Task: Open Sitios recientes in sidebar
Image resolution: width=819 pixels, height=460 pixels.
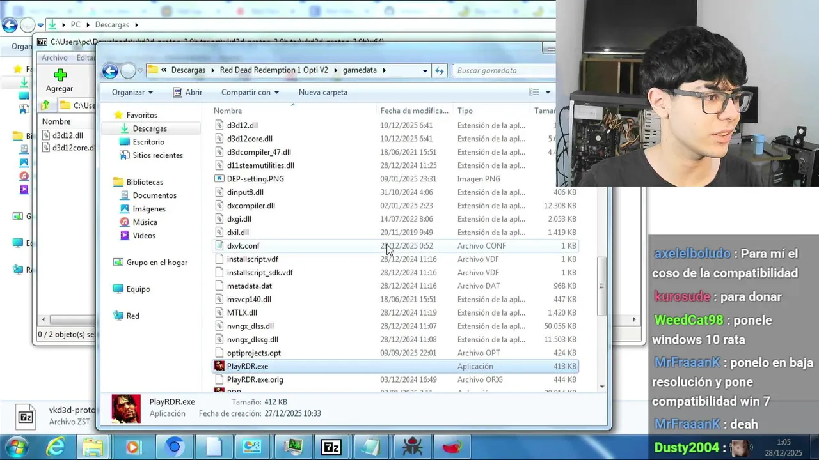Action: pyautogui.click(x=157, y=155)
